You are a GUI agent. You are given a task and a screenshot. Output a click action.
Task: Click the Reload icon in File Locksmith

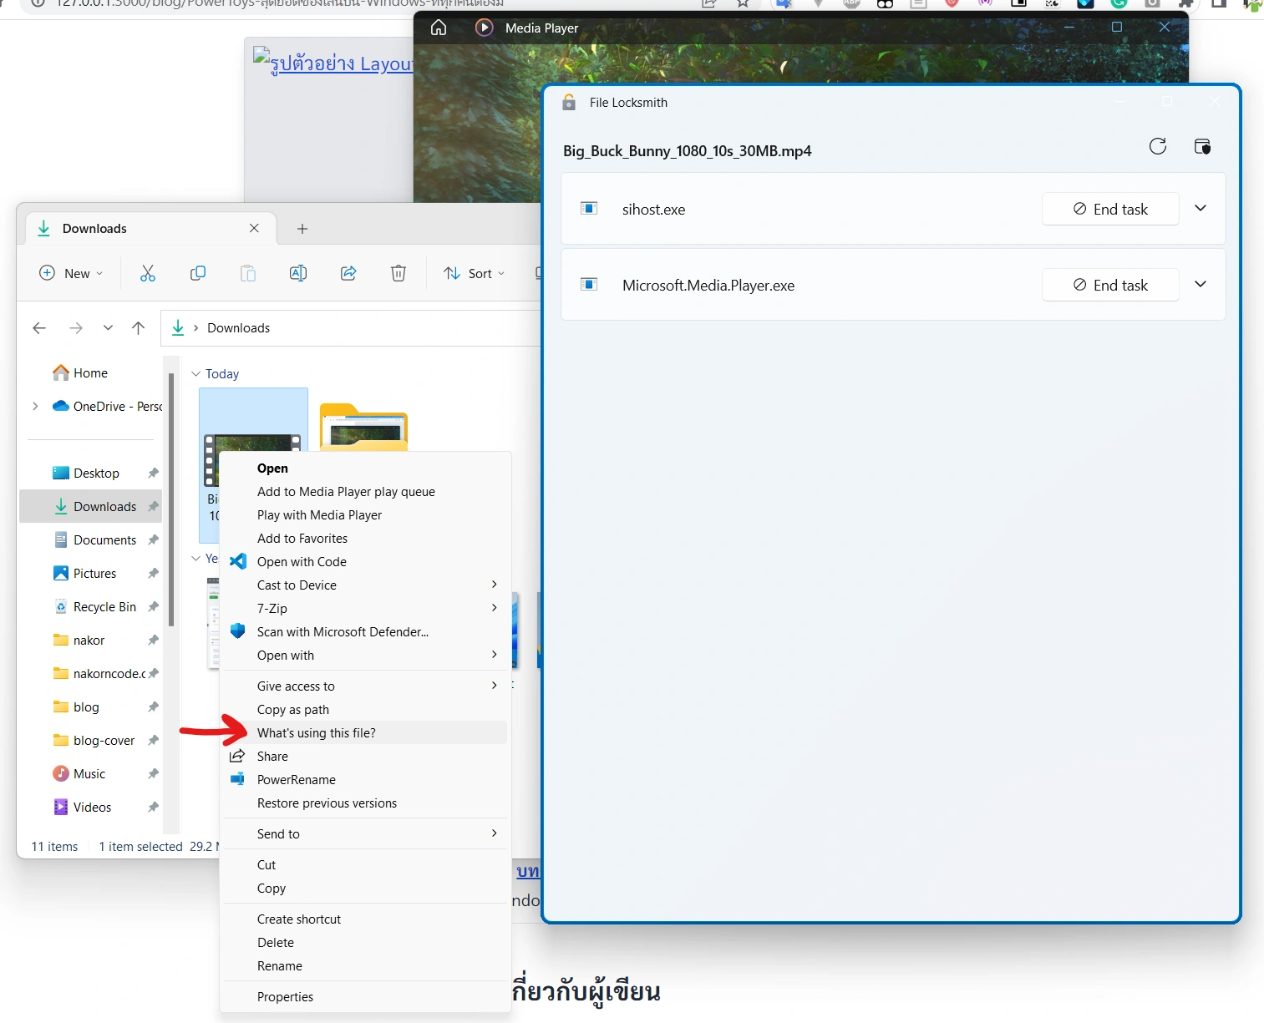tap(1158, 147)
